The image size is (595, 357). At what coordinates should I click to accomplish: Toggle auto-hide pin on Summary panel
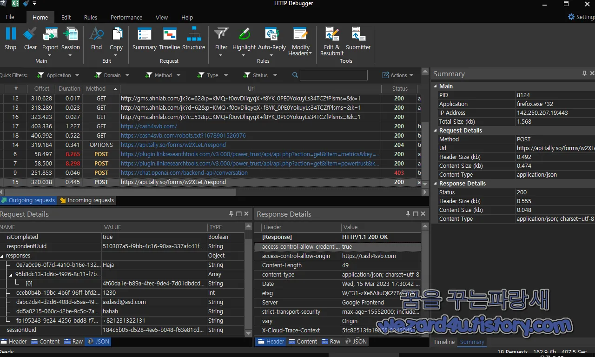pyautogui.click(x=584, y=73)
